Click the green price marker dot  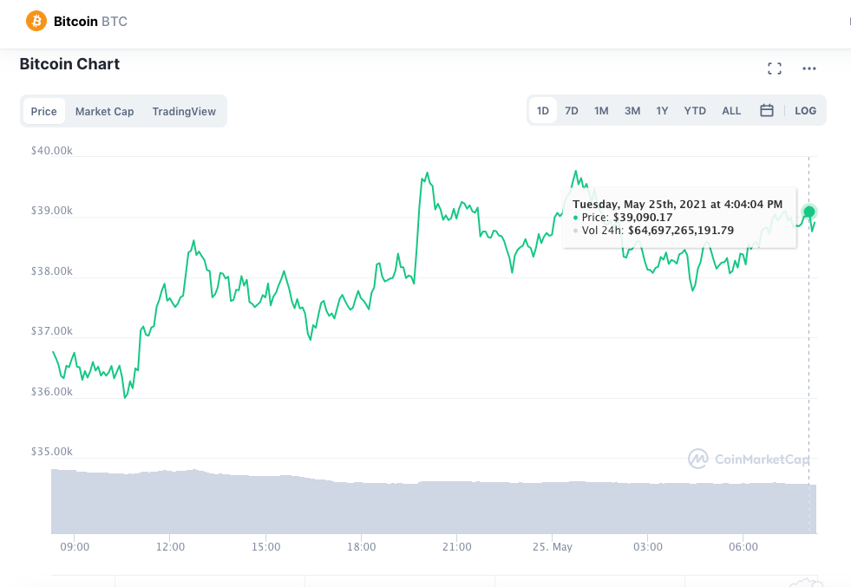tap(809, 212)
